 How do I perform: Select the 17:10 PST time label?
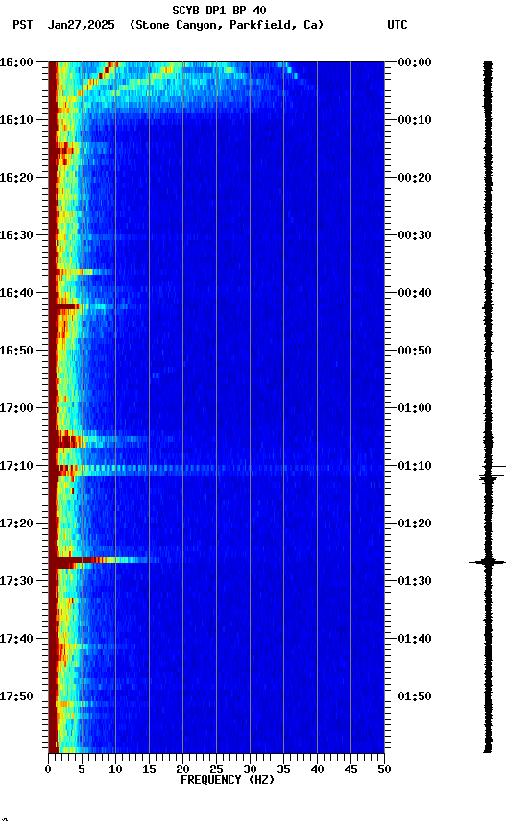[16, 466]
